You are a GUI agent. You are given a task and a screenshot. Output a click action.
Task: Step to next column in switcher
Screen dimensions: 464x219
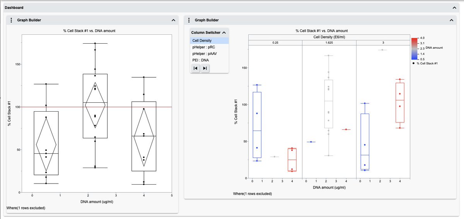point(205,68)
